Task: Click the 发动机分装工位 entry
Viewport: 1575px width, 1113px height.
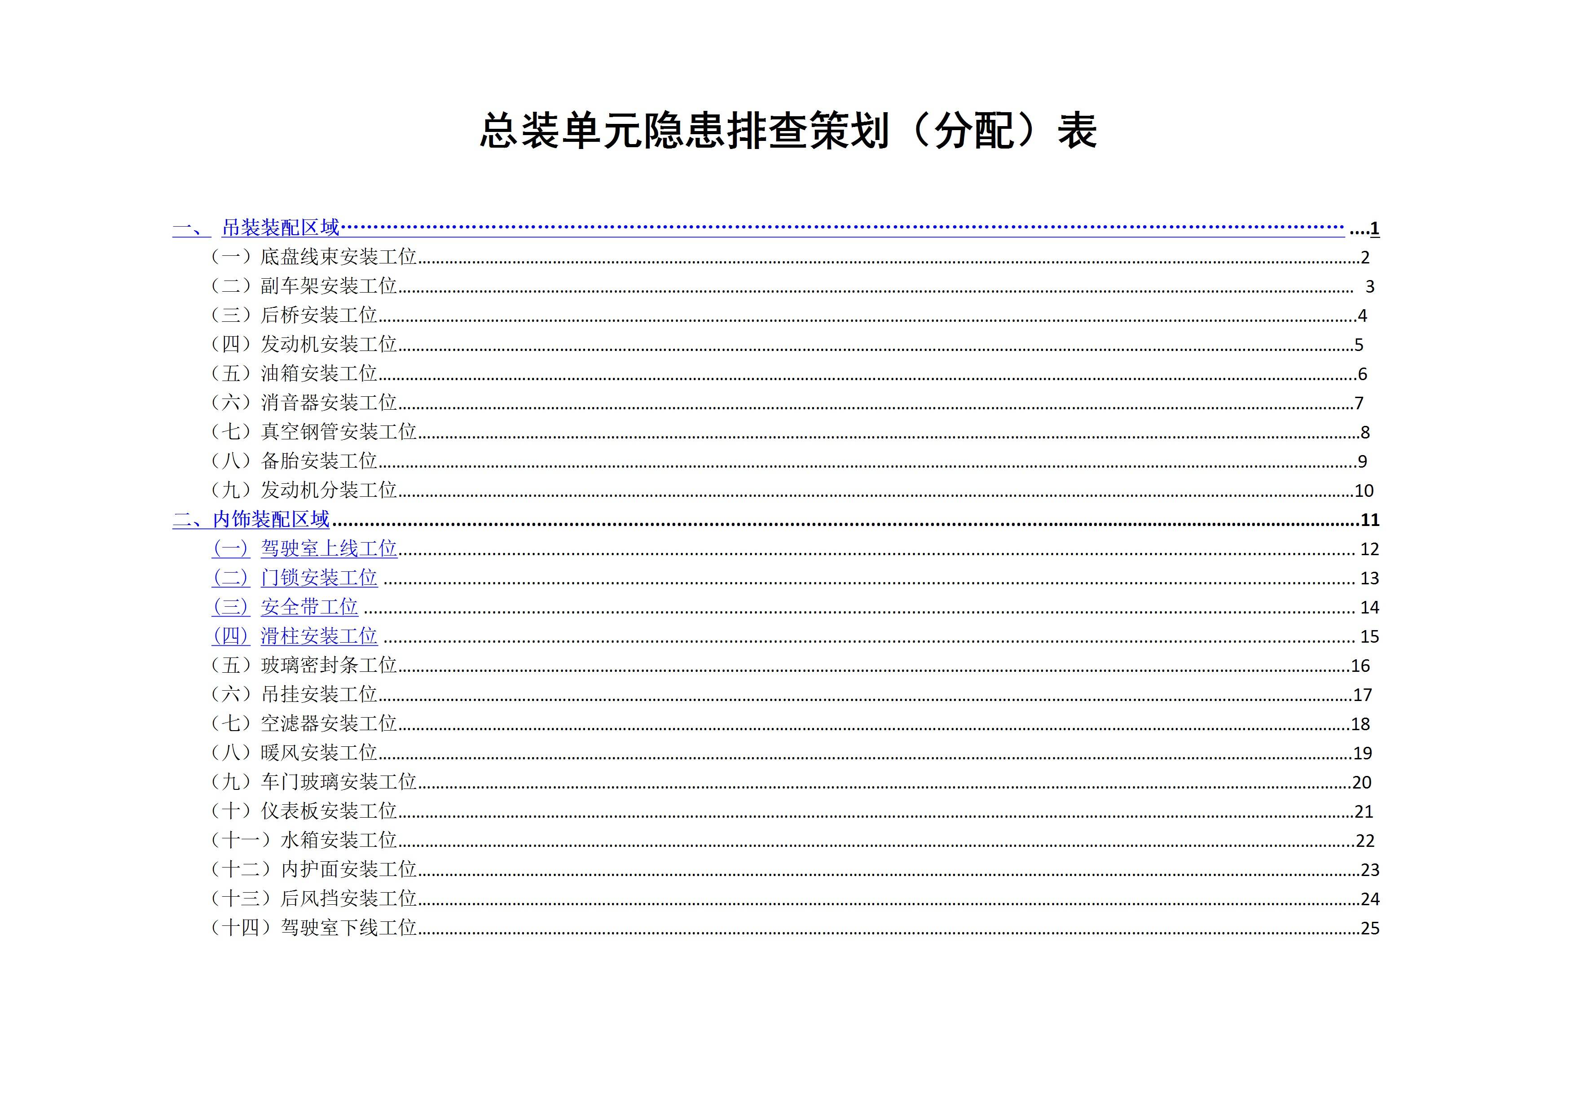Action: (329, 491)
